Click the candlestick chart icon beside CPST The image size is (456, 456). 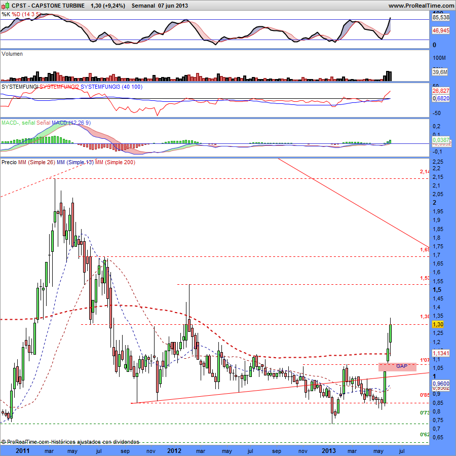coord(6,5)
